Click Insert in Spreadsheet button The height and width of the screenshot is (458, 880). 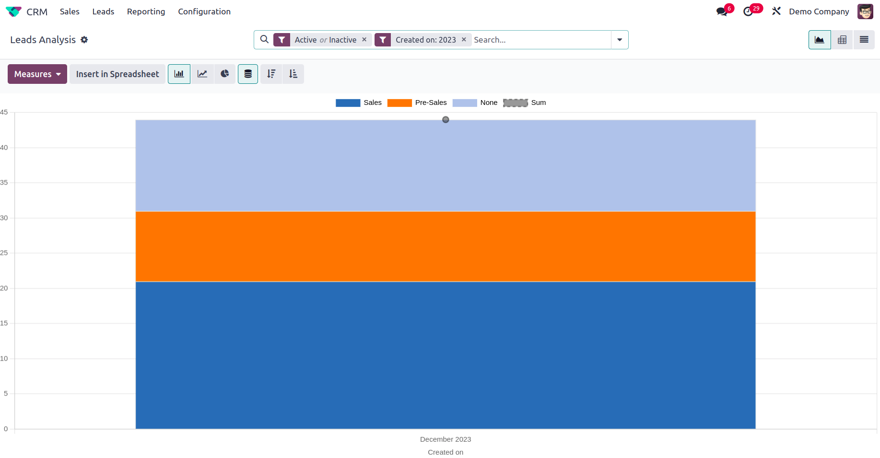click(117, 74)
